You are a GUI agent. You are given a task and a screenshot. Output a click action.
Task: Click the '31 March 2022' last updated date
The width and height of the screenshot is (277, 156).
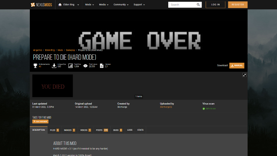(43, 107)
